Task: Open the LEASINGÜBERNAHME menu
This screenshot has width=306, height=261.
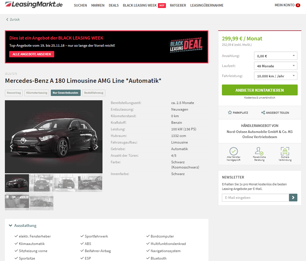Action: click(x=207, y=5)
